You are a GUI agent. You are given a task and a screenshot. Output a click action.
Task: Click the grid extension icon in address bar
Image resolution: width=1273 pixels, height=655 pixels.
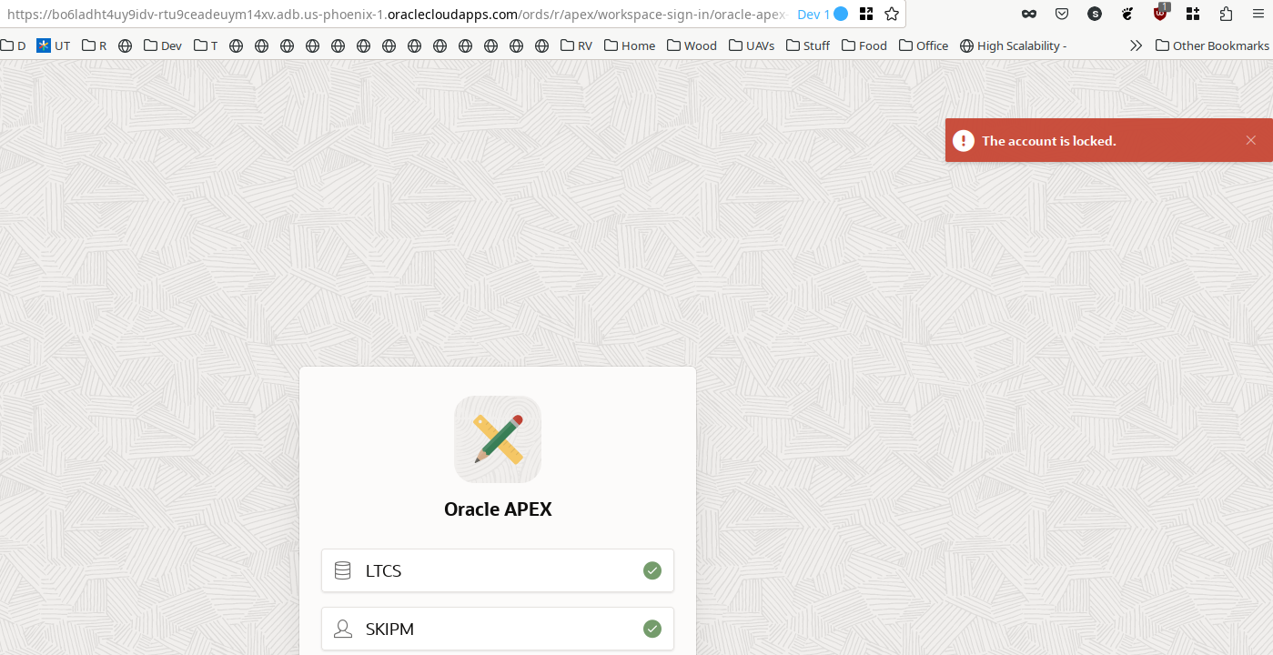[866, 15]
